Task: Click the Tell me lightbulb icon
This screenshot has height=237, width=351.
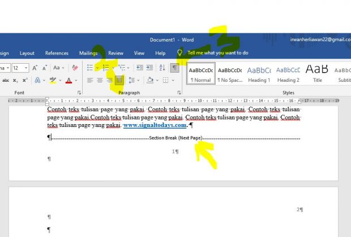Action: [179, 53]
